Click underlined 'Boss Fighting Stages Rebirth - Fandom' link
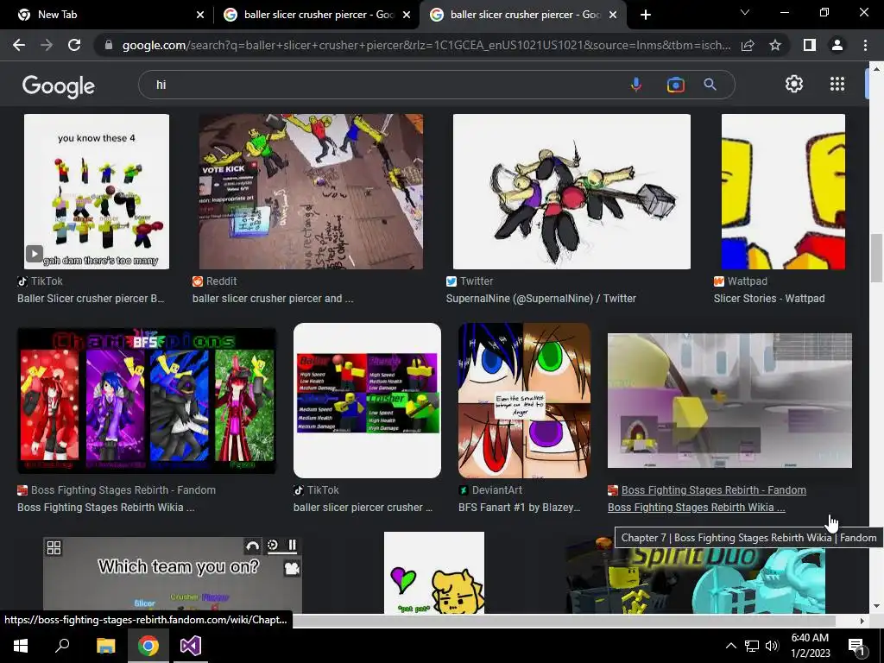 click(x=714, y=490)
